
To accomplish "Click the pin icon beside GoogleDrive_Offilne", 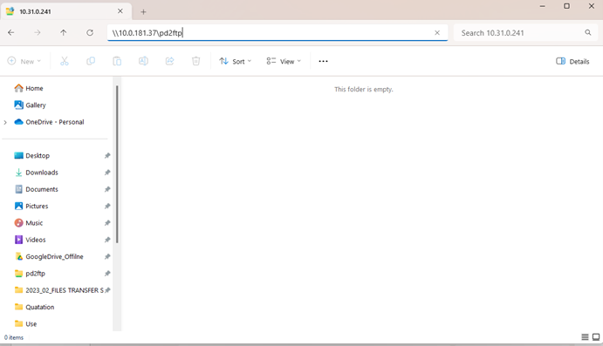I will [107, 256].
